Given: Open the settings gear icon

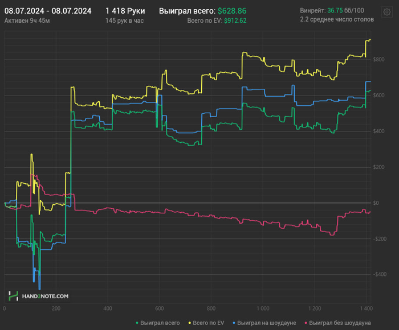Looking at the screenshot, I should point(387,12).
